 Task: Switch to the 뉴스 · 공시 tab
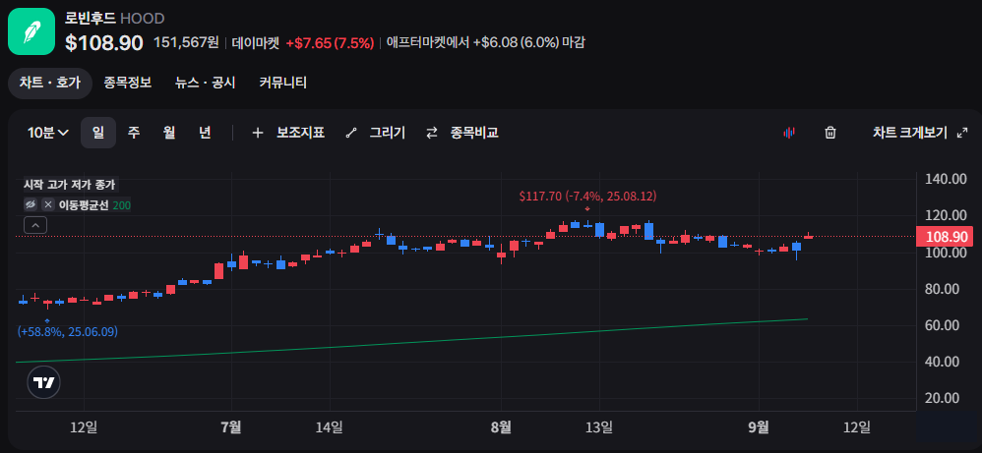click(x=206, y=83)
